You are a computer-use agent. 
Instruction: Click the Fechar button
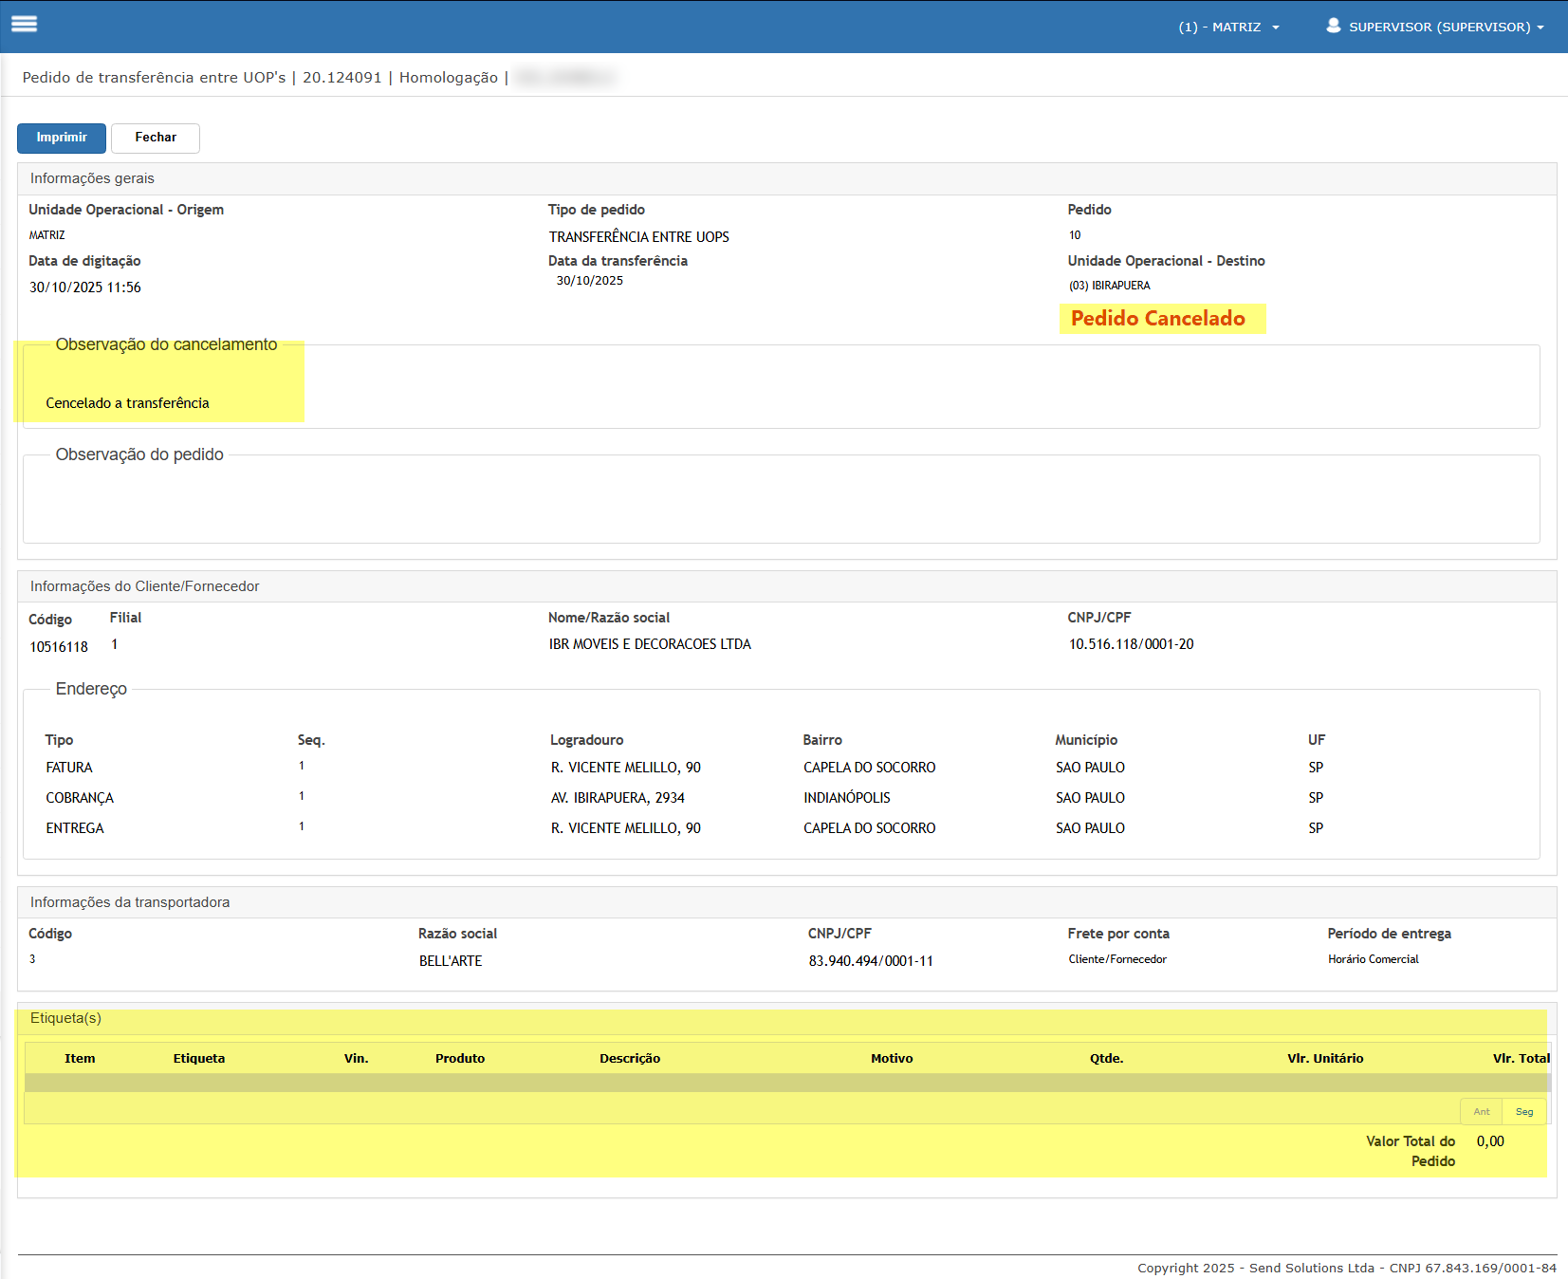pyautogui.click(x=156, y=138)
